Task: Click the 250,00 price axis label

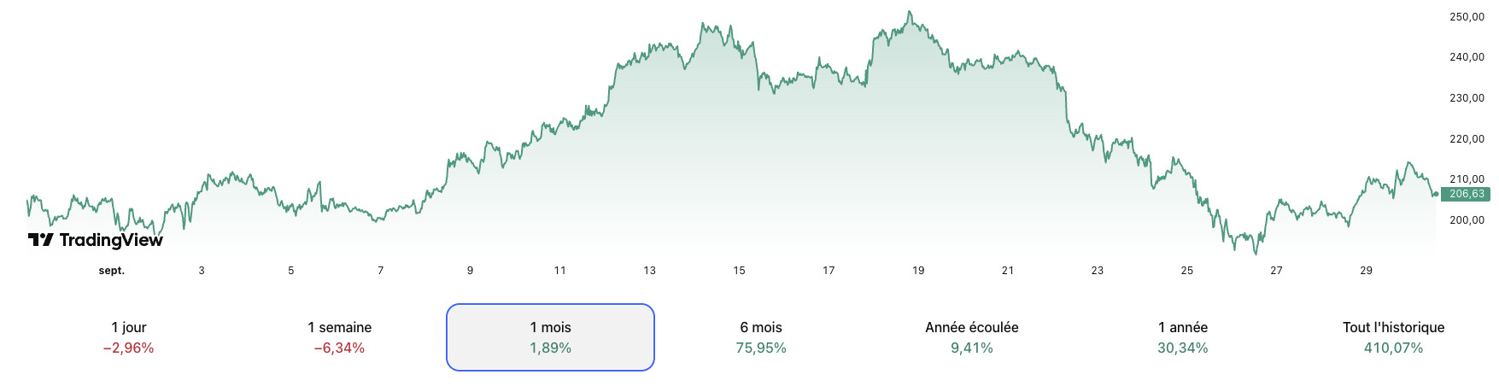Action: pyautogui.click(x=1467, y=17)
